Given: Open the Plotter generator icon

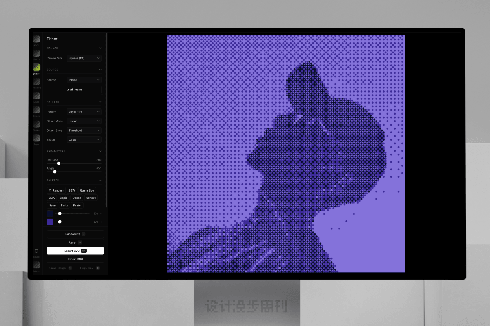Looking at the screenshot, I should (x=36, y=124).
